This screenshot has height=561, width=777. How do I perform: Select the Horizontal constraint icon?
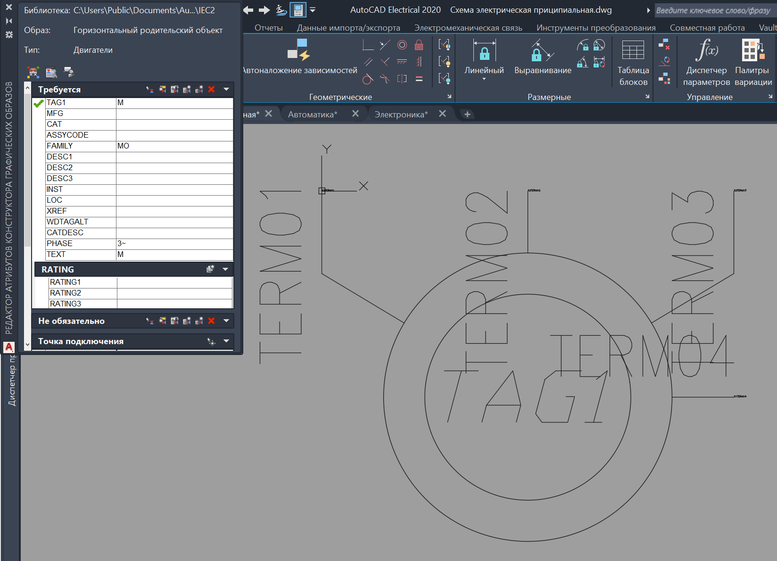point(402,62)
